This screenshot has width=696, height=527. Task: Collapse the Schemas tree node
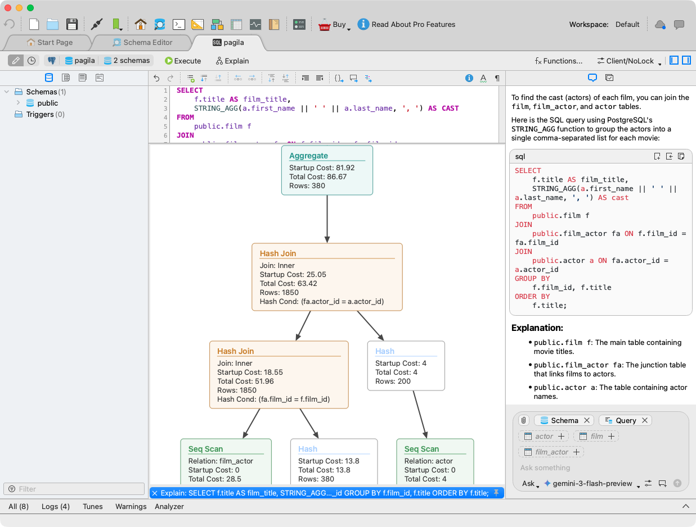click(x=7, y=92)
